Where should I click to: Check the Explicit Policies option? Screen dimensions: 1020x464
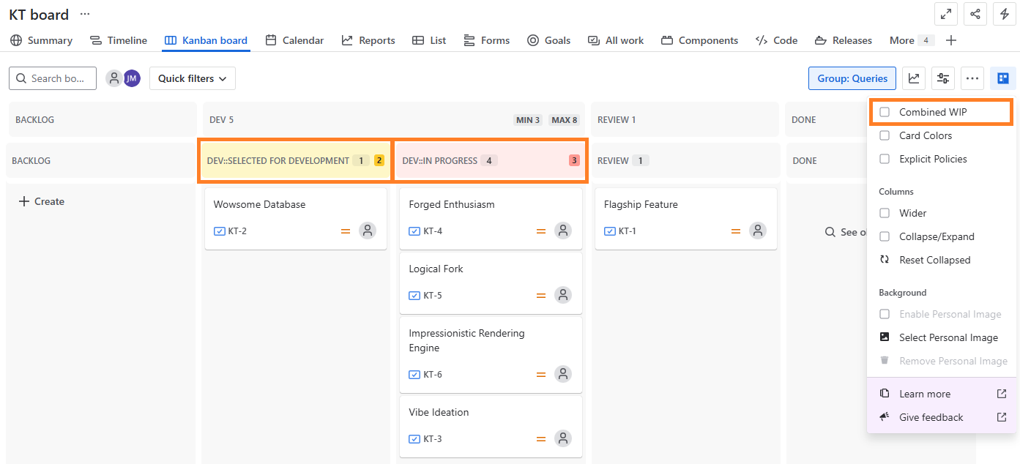(885, 159)
